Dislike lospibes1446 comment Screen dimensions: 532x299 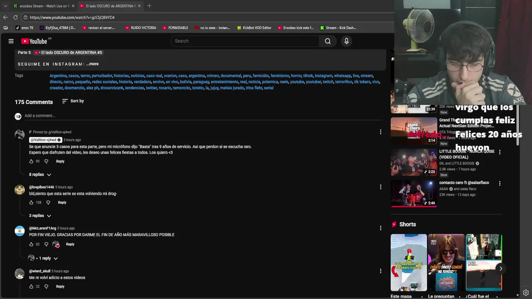[x=48, y=203]
